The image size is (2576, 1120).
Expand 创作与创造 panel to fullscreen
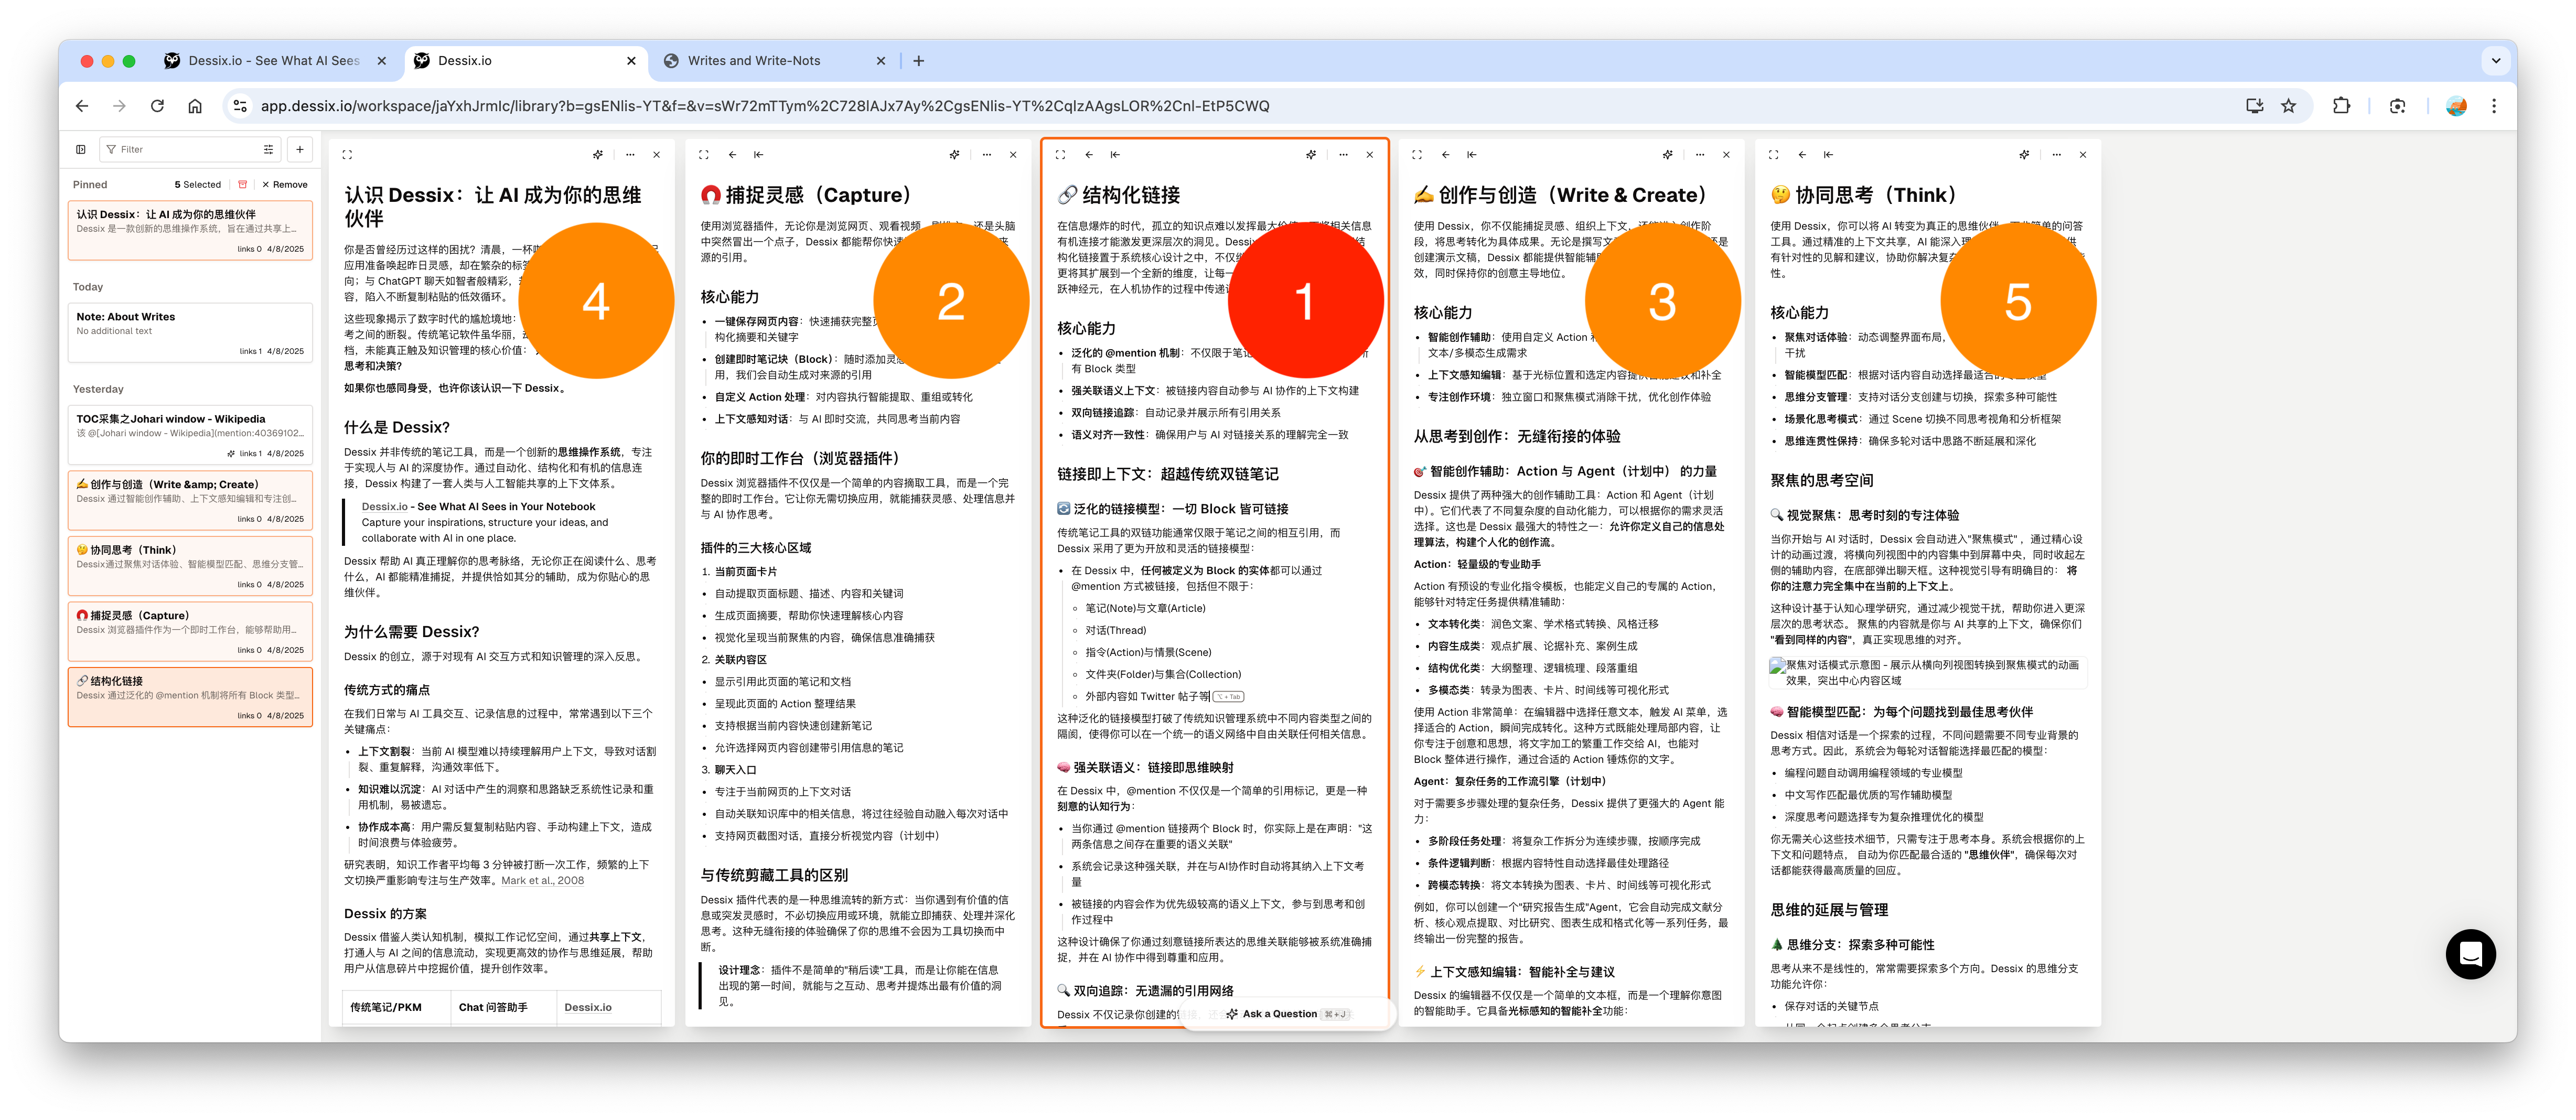click(x=1417, y=154)
